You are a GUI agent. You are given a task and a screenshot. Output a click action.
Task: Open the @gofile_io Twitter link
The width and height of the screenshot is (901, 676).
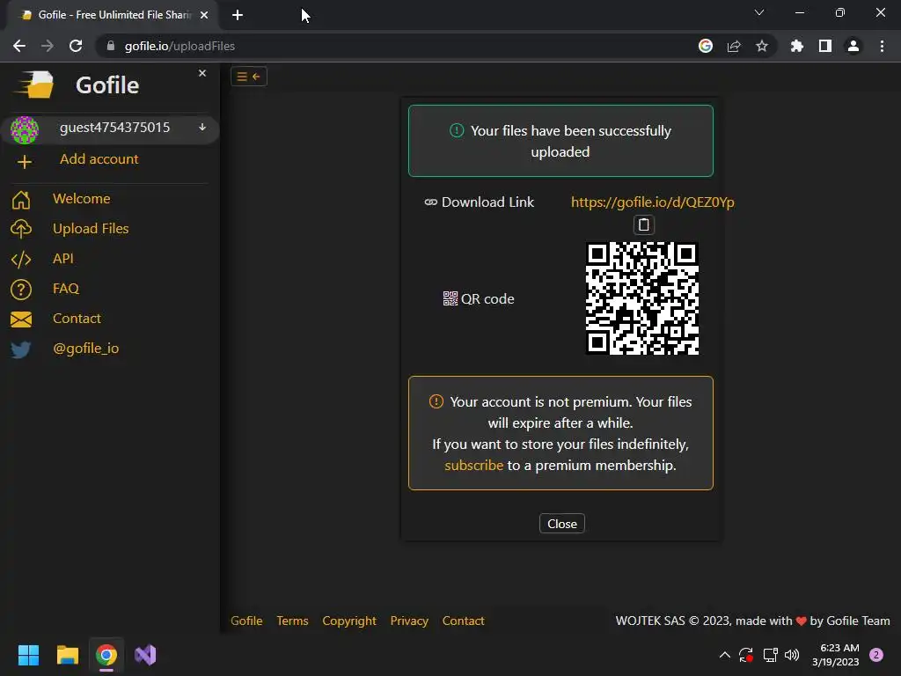click(x=85, y=348)
